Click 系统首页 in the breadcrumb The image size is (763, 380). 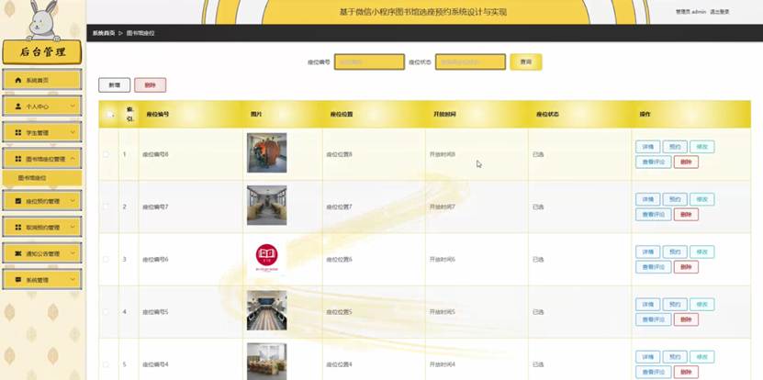pos(104,33)
